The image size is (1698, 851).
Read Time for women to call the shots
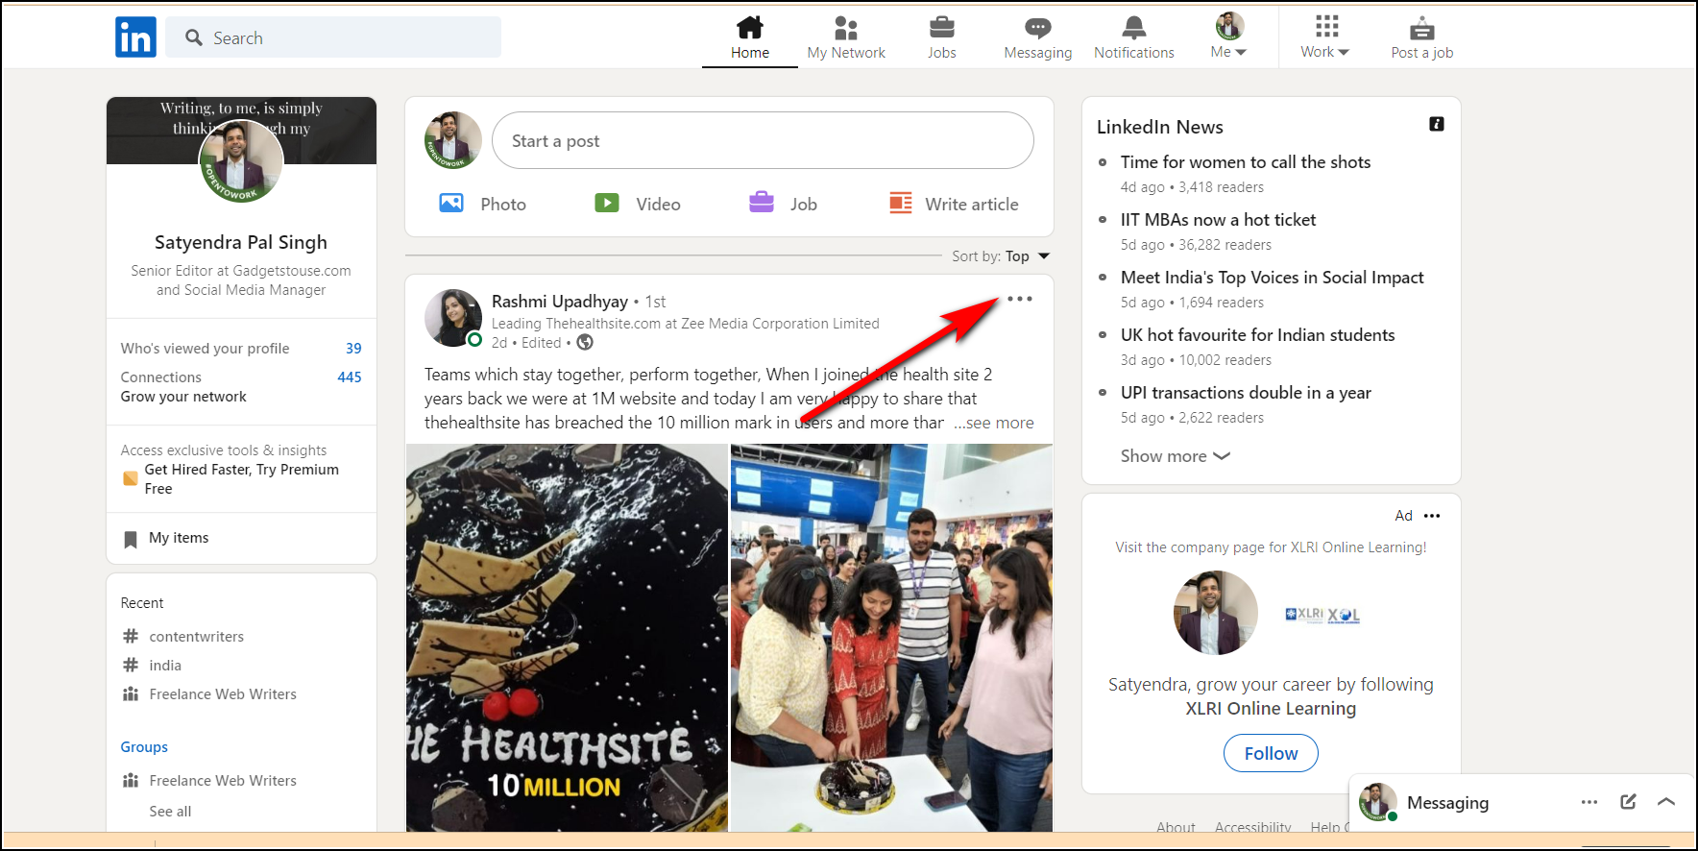coord(1246,162)
